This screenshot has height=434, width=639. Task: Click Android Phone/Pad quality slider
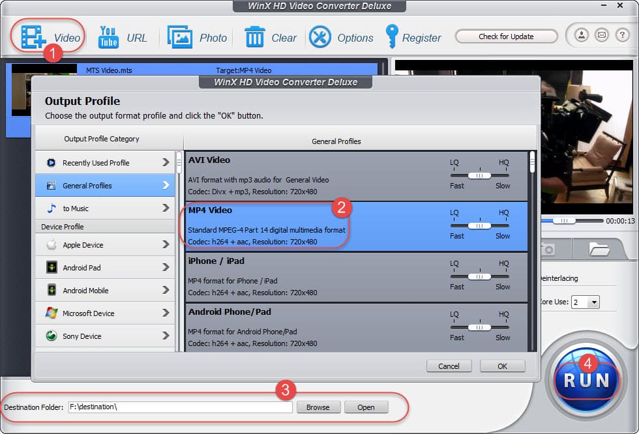point(480,327)
